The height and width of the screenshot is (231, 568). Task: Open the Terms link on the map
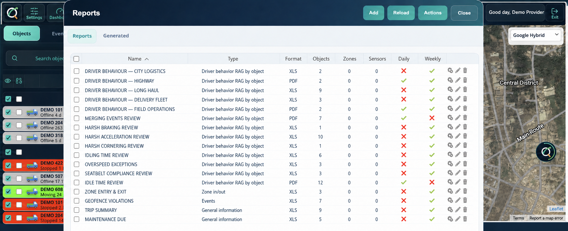click(x=518, y=218)
